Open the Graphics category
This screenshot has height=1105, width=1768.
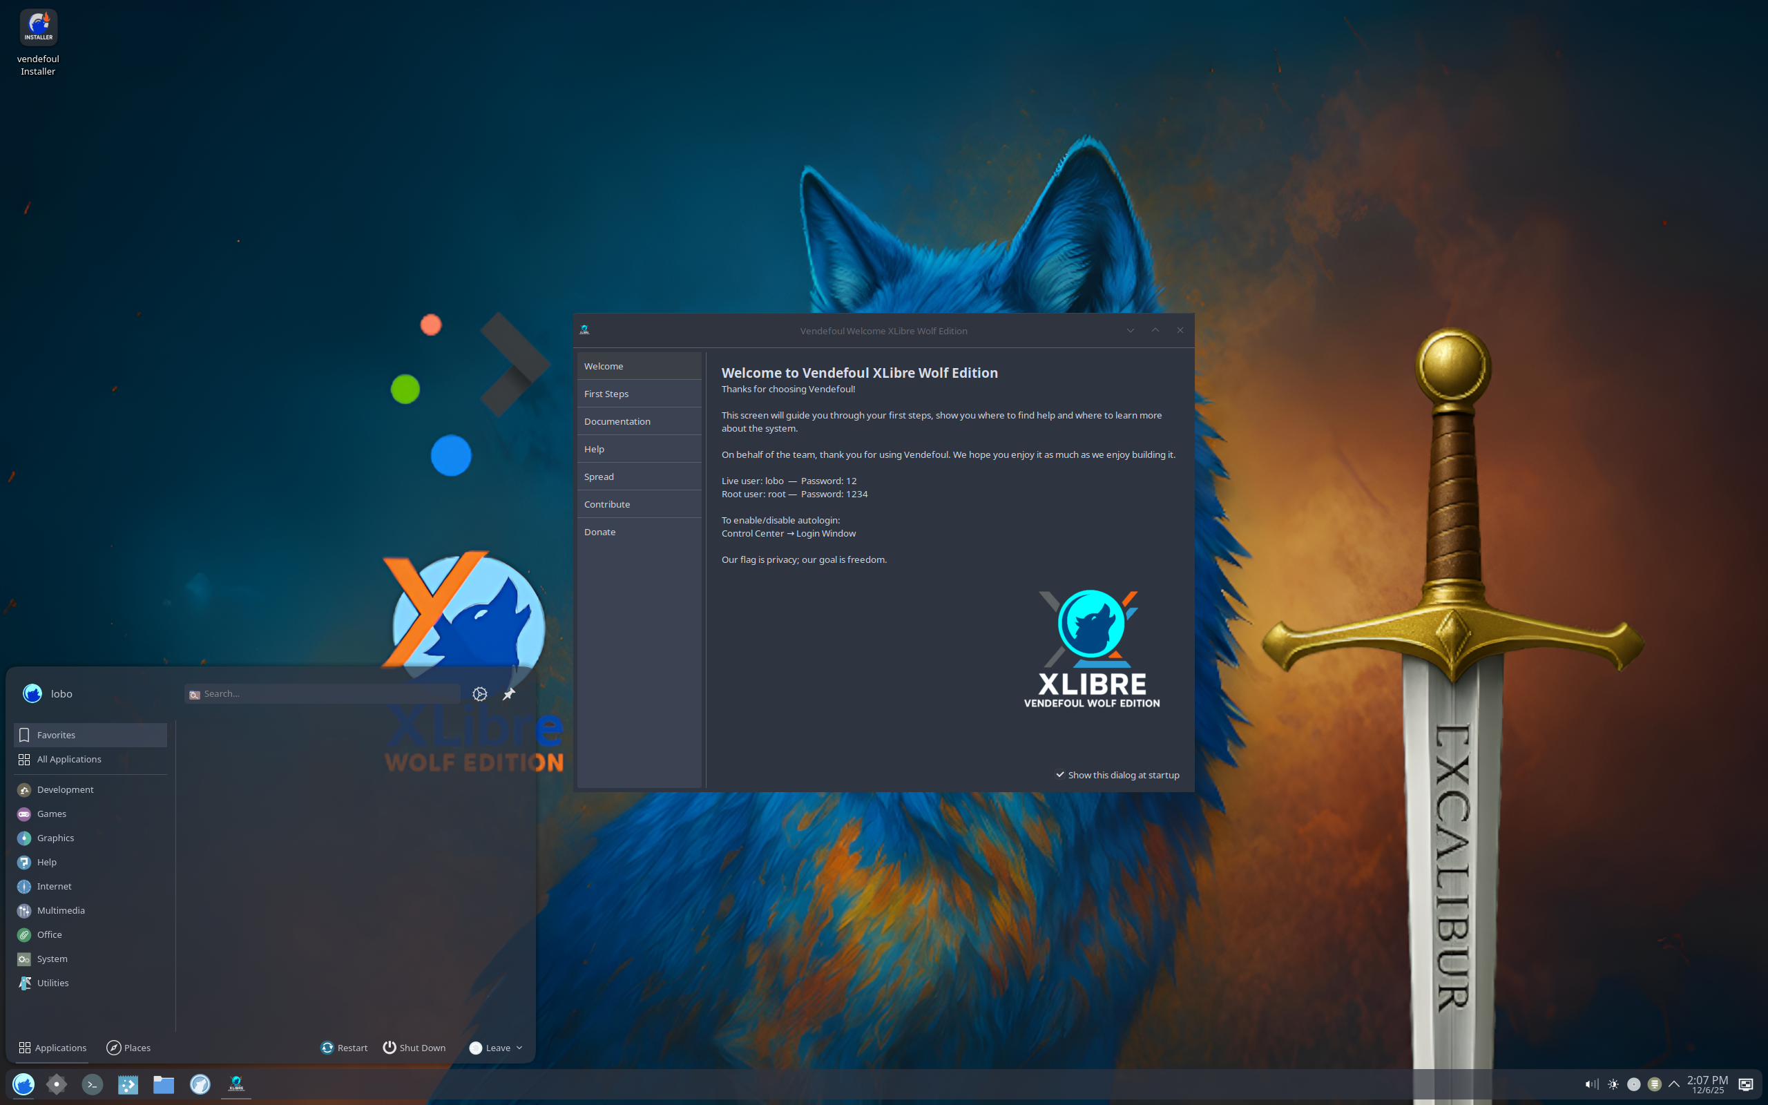click(x=90, y=838)
